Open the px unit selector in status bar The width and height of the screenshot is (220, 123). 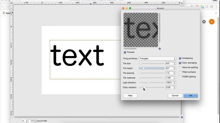tap(25, 121)
